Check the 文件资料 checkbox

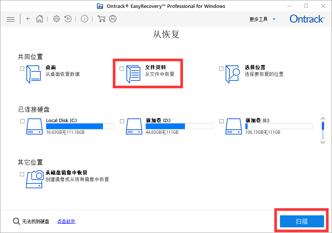122,68
